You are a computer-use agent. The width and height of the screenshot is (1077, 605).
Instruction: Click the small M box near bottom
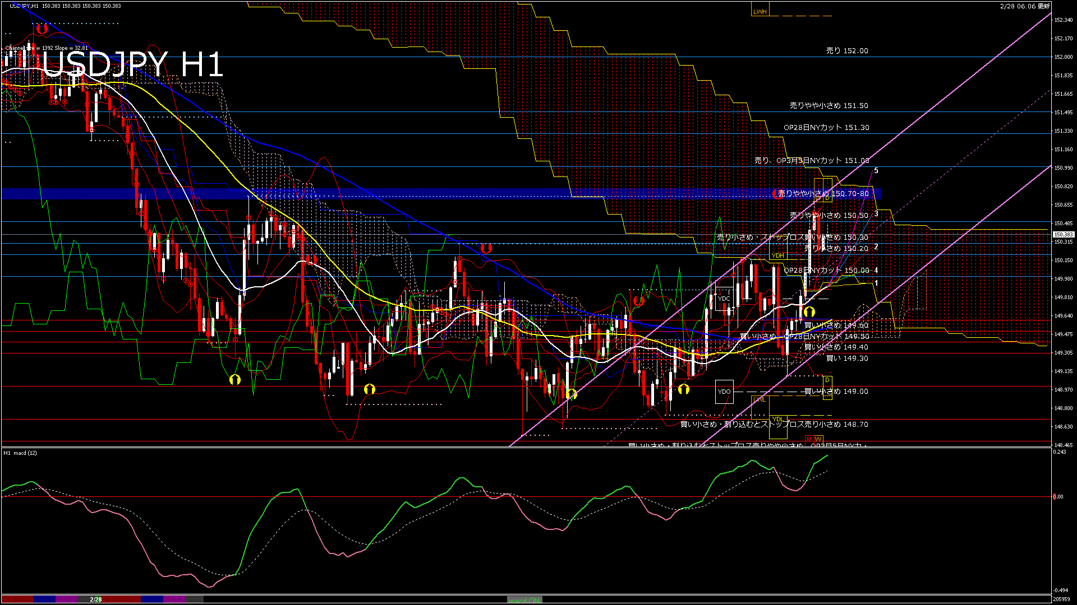(809, 439)
